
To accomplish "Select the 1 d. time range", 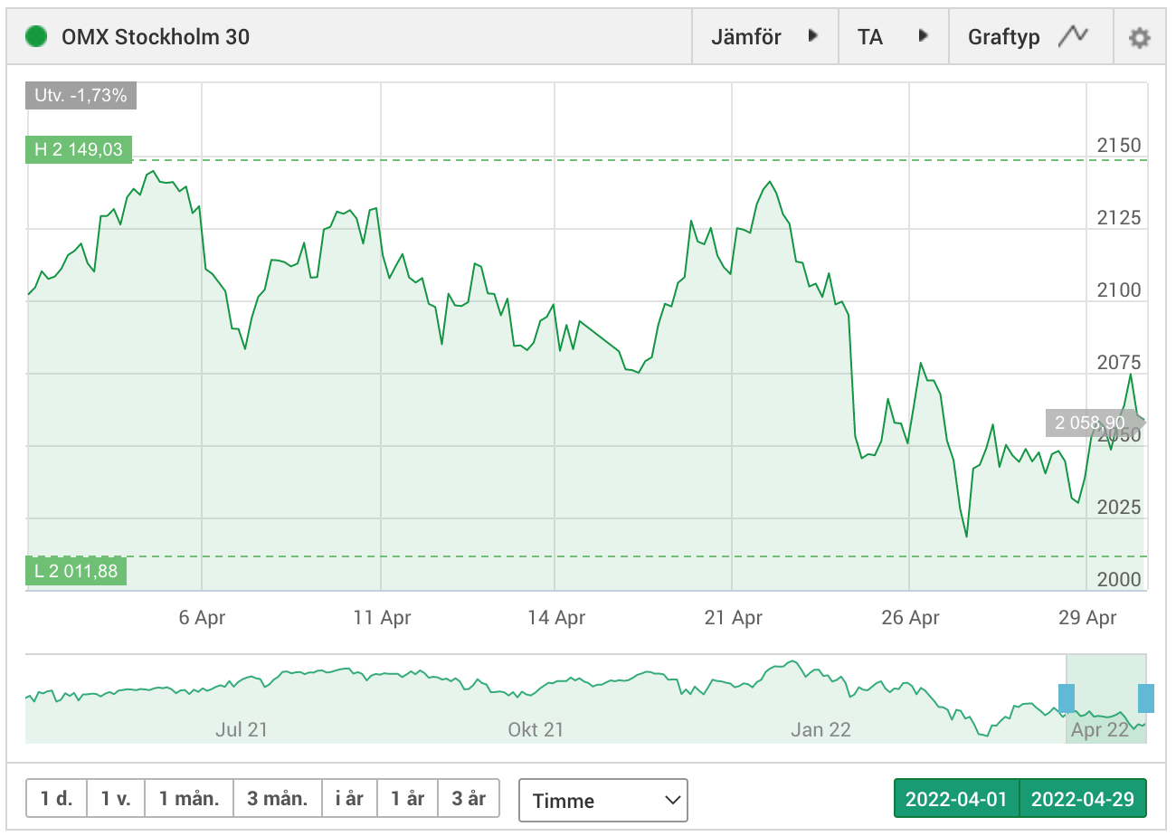I will pyautogui.click(x=56, y=799).
